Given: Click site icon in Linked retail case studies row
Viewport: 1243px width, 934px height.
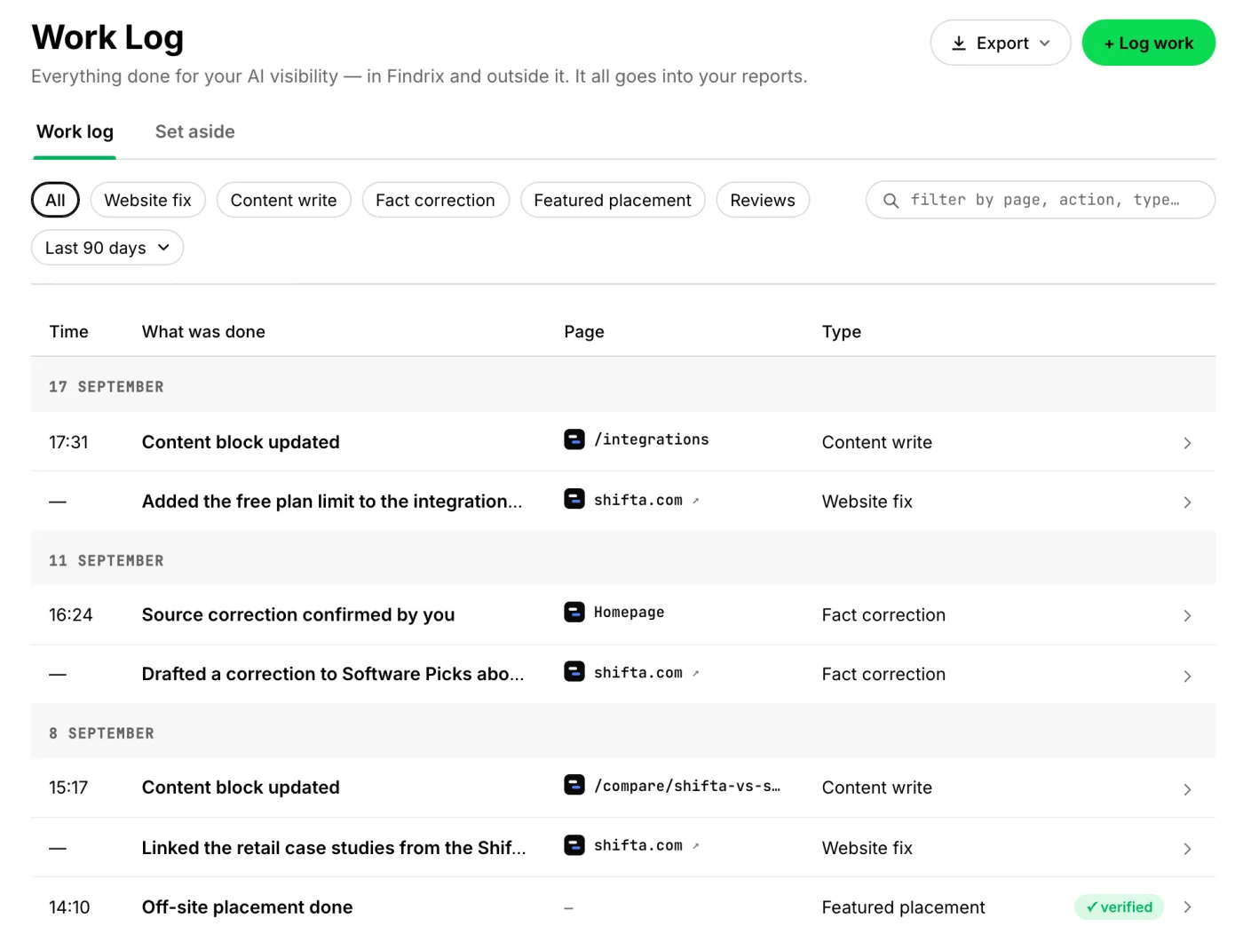Looking at the screenshot, I should [x=574, y=844].
